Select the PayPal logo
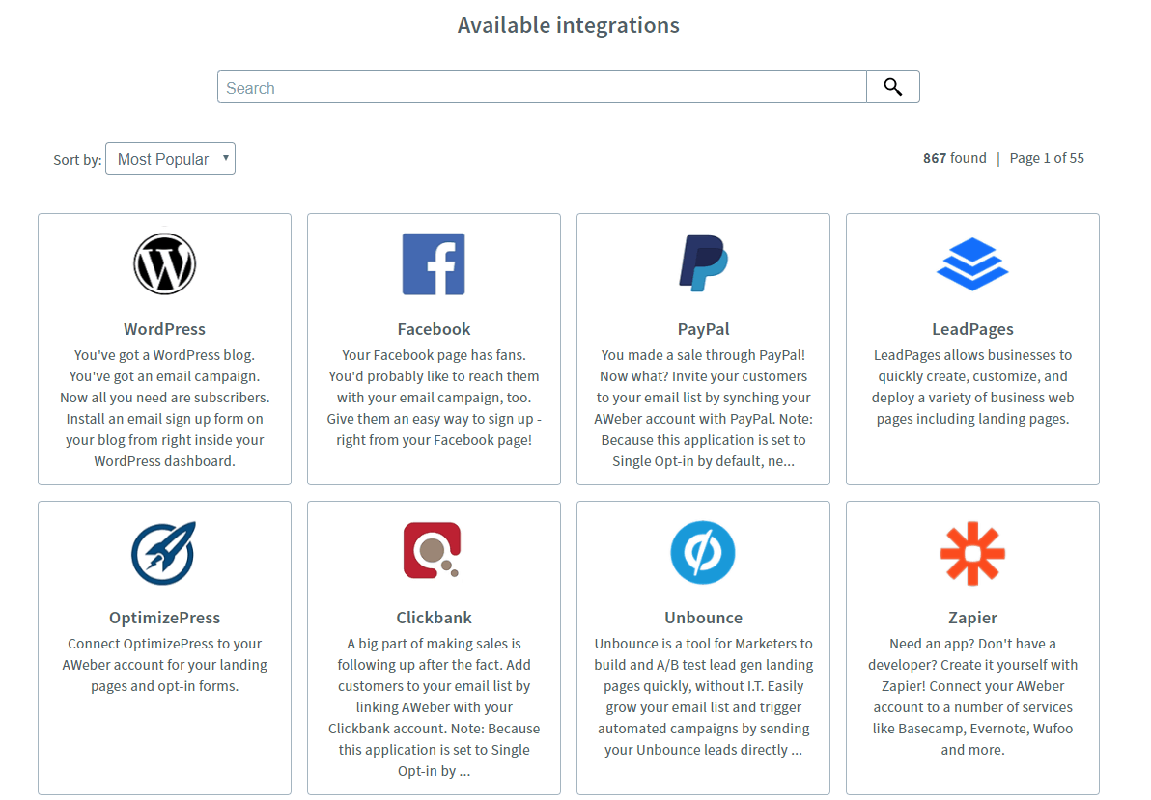This screenshot has width=1151, height=800. 703,263
